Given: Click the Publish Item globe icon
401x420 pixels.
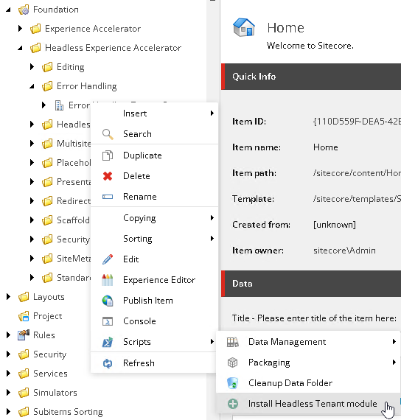Looking at the screenshot, I should [108, 301].
